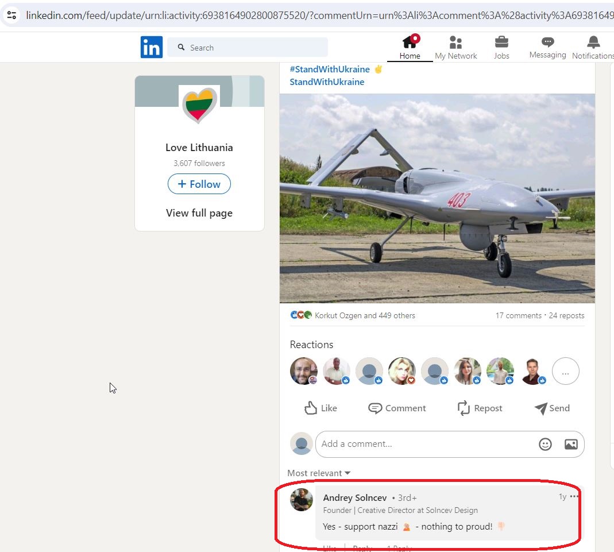
Task: Click the '3,607 followers' text
Action: coord(199,163)
